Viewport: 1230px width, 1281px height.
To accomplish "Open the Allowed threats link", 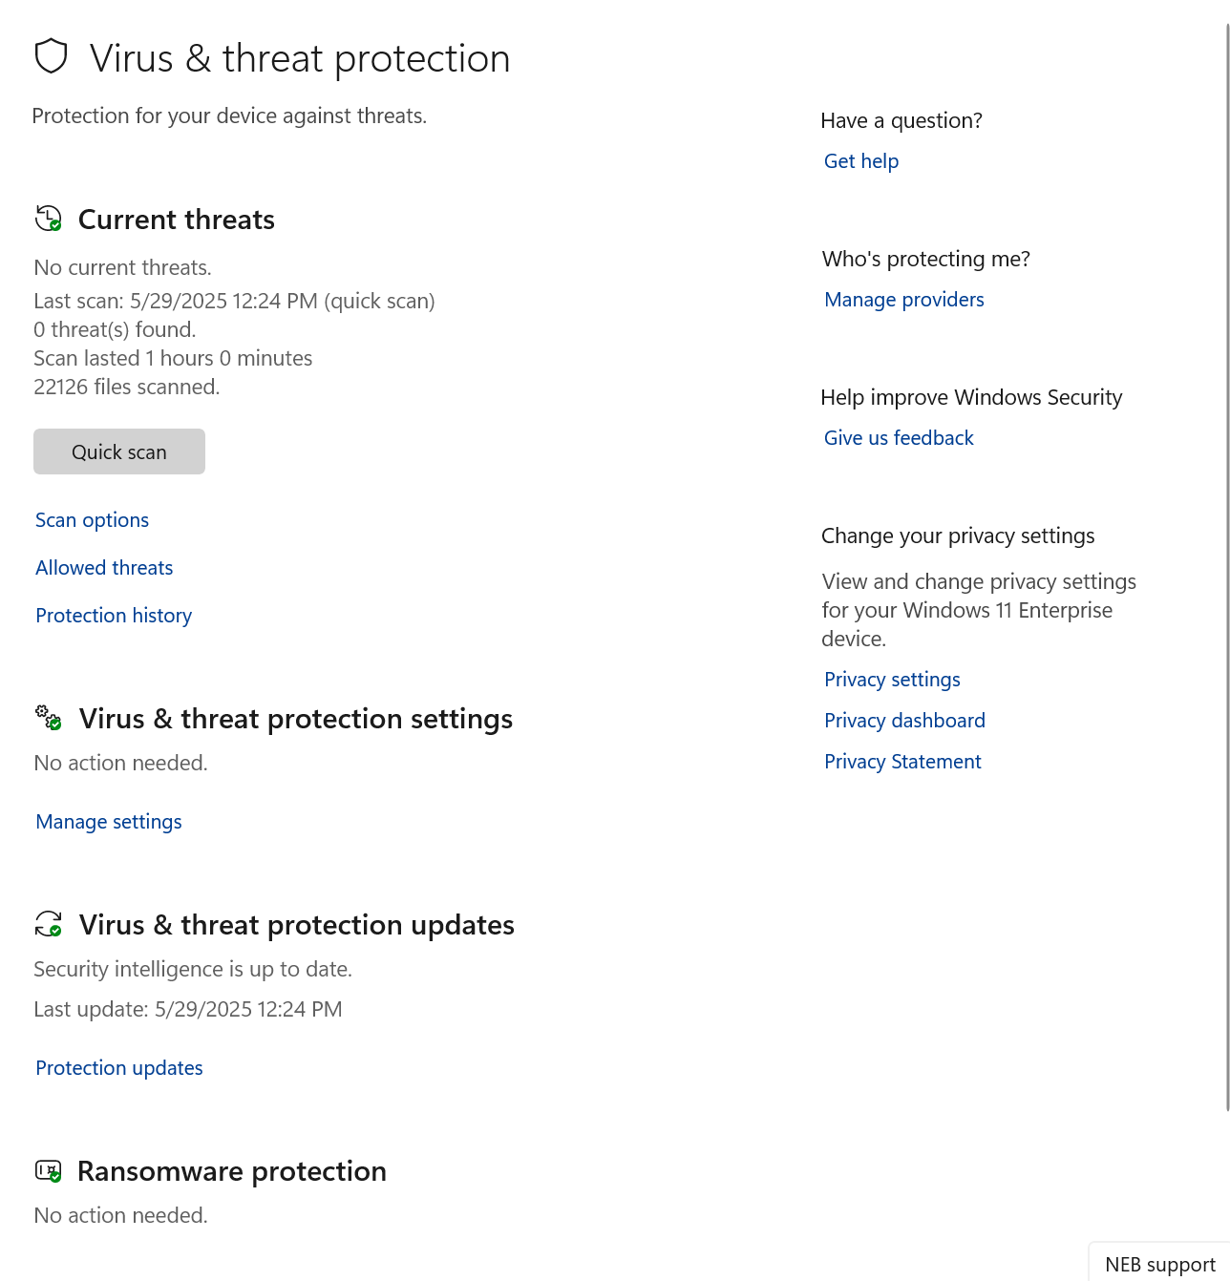I will [104, 568].
